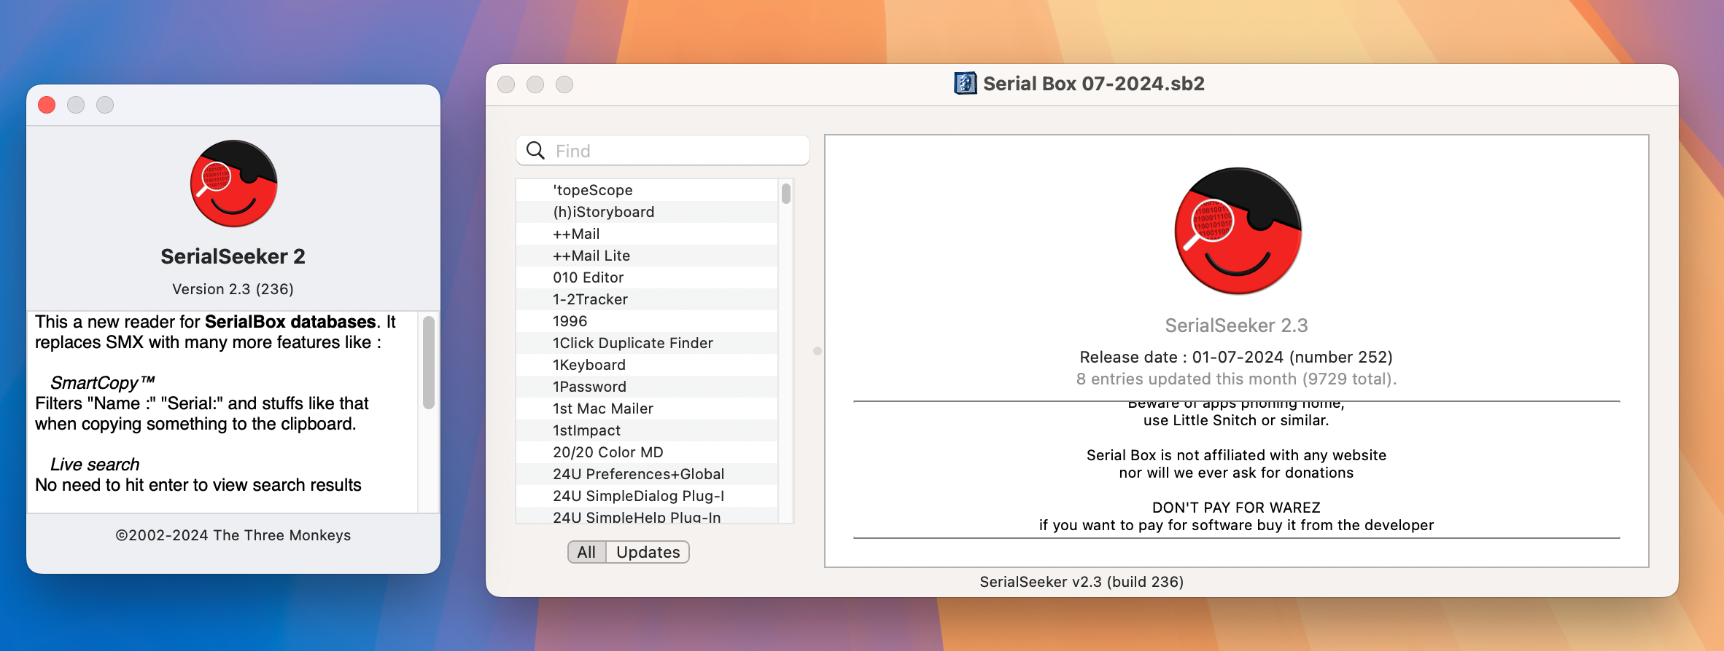The image size is (1724, 651).
Task: Click the Release date 01-07-2024 line
Action: click(1236, 357)
